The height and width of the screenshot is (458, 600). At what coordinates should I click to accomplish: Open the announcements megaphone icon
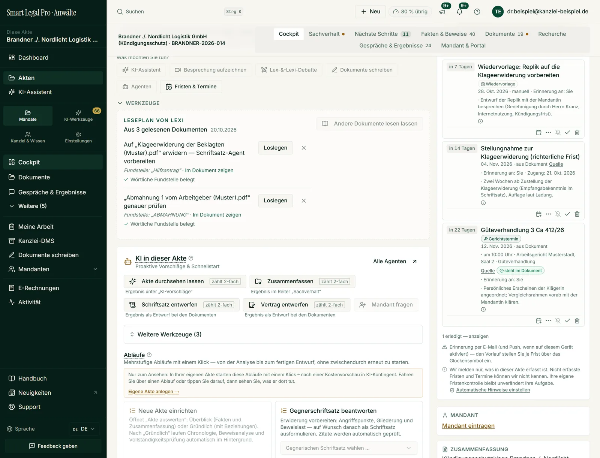pos(442,12)
